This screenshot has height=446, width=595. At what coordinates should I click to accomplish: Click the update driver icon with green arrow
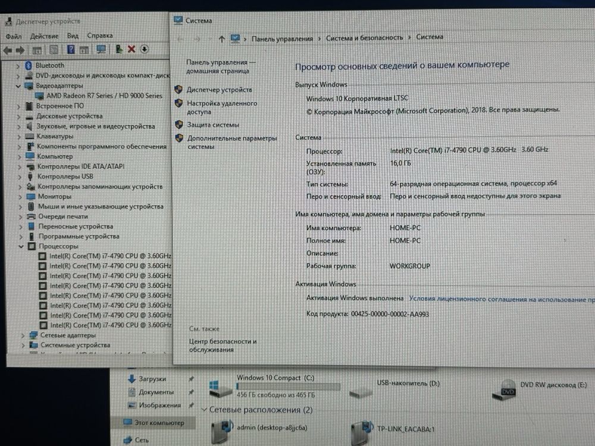point(119,49)
